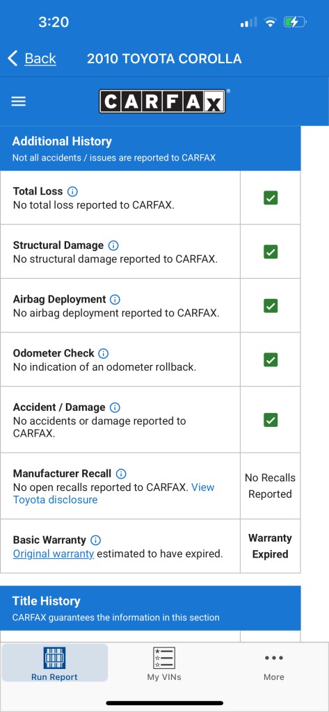Tap the Additional History section header
Image resolution: width=329 pixels, height=712 pixels.
(x=150, y=149)
